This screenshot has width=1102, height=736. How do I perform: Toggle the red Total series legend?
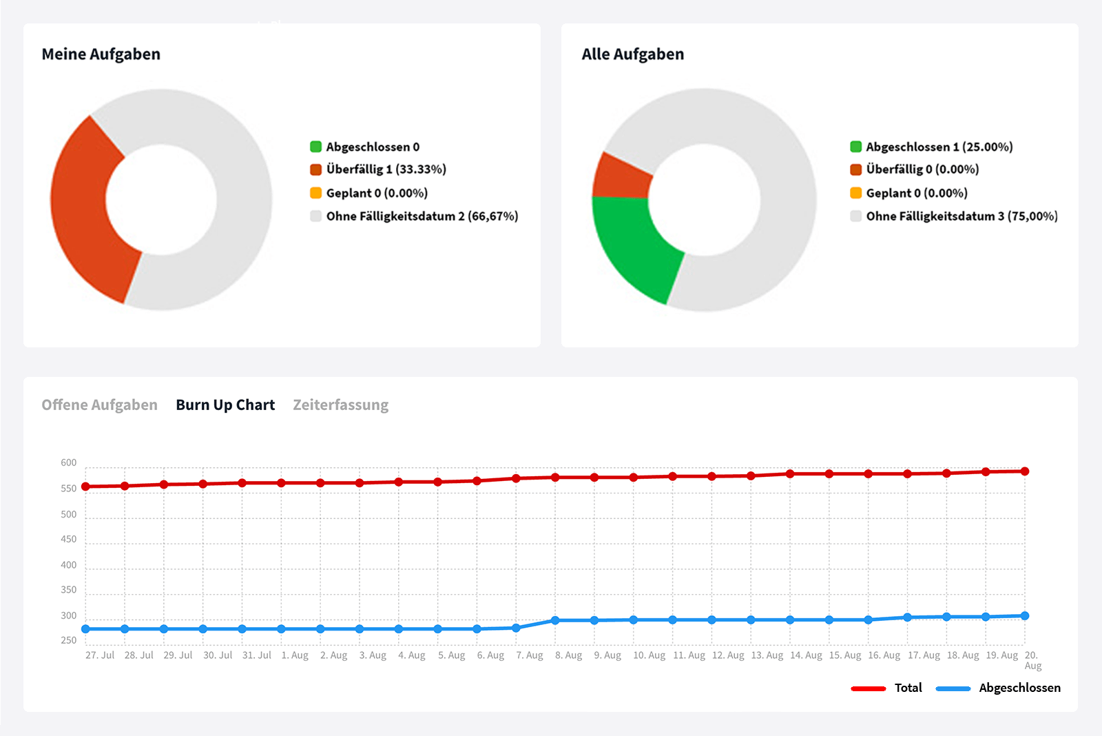(x=887, y=688)
